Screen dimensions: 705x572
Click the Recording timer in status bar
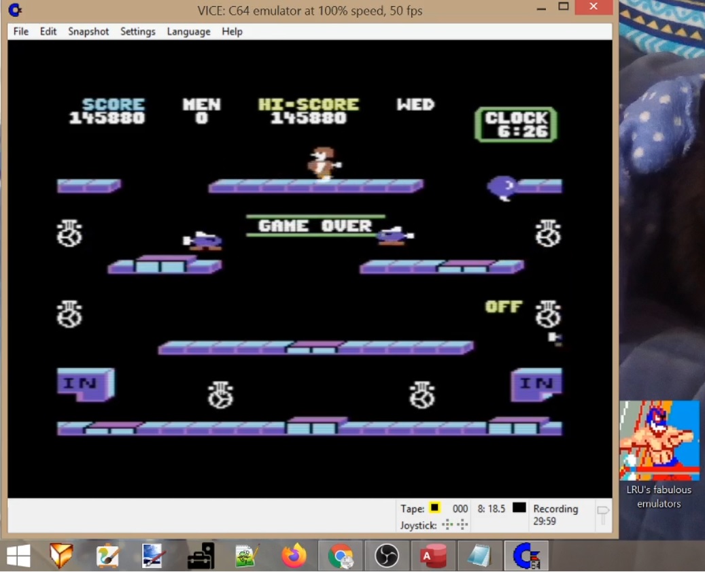coord(555,515)
